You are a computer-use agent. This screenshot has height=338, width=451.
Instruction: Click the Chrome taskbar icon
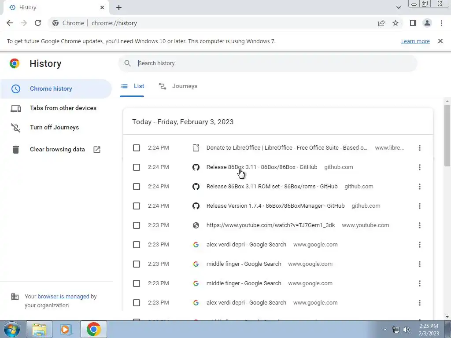tap(93, 329)
